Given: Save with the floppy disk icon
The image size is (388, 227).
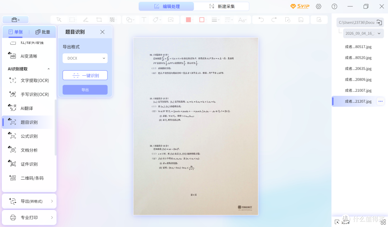Looking at the screenshot, I should [301, 20].
